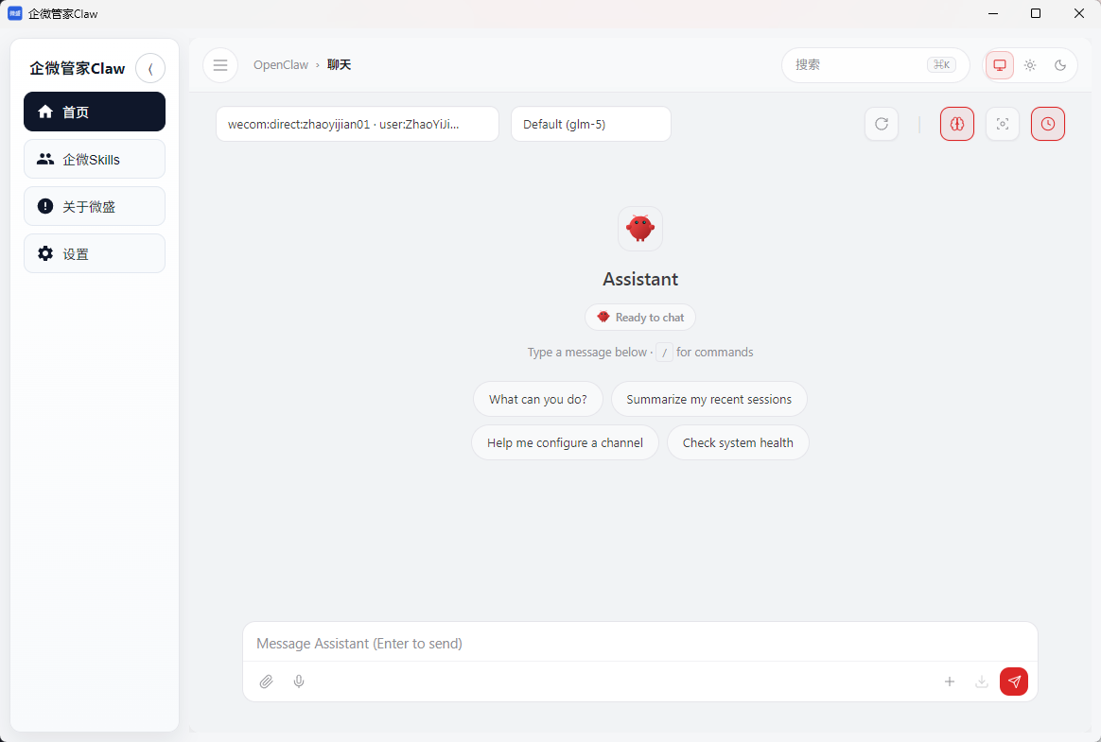Open the 设置 settings menu item
The height and width of the screenshot is (742, 1101).
(95, 253)
